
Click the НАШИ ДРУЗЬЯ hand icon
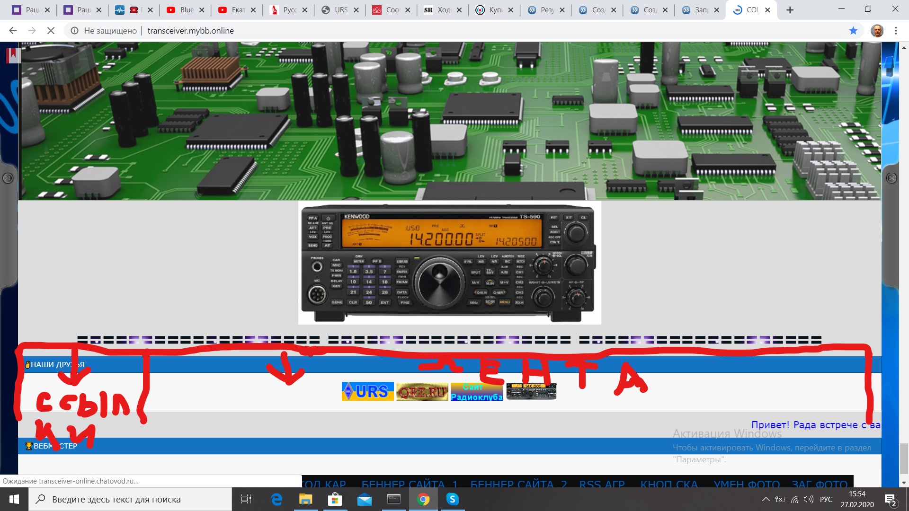(x=27, y=365)
